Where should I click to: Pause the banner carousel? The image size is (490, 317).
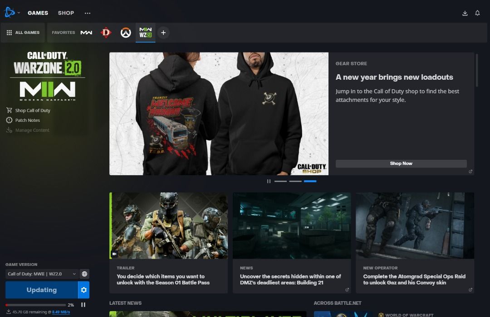click(269, 181)
